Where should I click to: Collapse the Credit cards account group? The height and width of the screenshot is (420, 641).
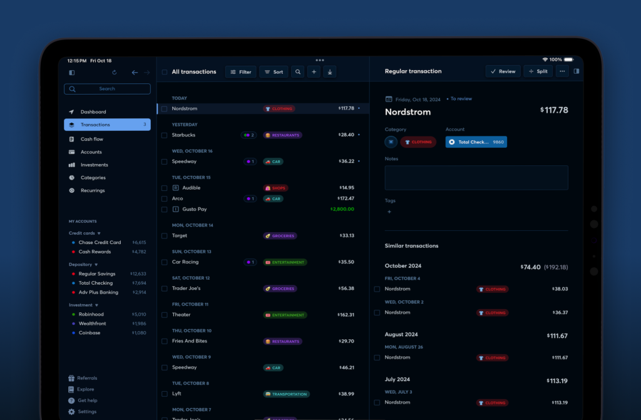click(x=98, y=233)
